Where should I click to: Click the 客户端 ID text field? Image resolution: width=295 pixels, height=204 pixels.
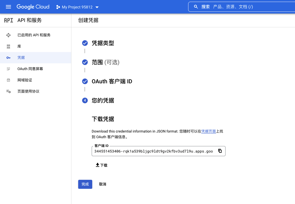pyautogui.click(x=158, y=151)
